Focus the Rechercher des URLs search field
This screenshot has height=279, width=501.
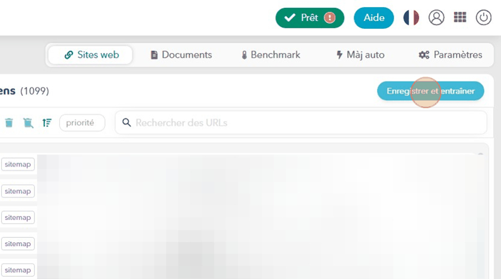(306, 123)
